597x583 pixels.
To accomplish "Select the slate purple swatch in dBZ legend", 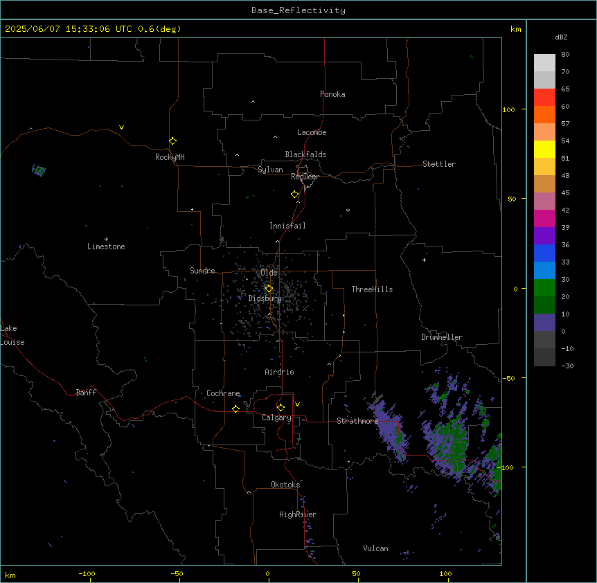I will click(544, 323).
